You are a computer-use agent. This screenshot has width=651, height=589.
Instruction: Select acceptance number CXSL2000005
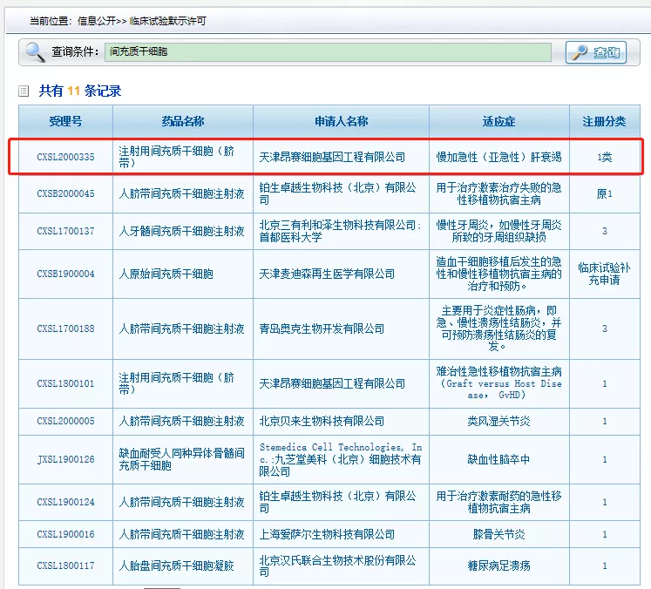(x=65, y=422)
